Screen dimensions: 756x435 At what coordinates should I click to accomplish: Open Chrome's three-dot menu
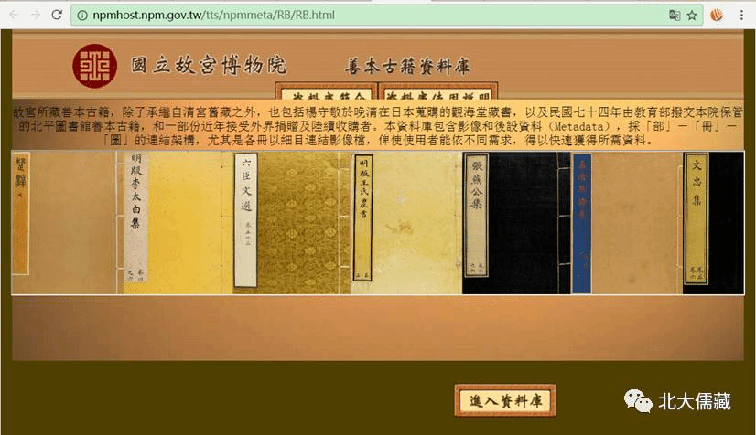741,15
